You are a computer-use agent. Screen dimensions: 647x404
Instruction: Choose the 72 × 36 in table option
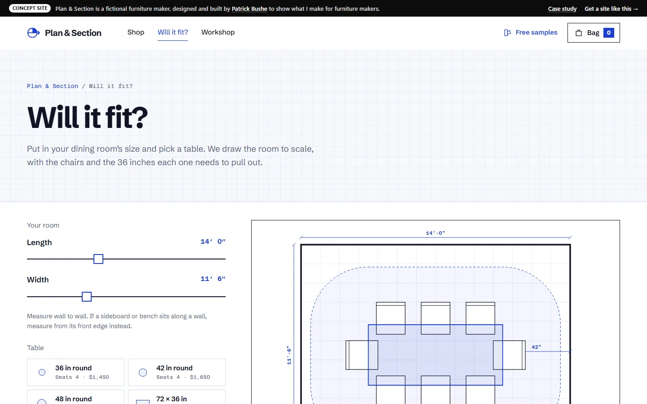[177, 397]
